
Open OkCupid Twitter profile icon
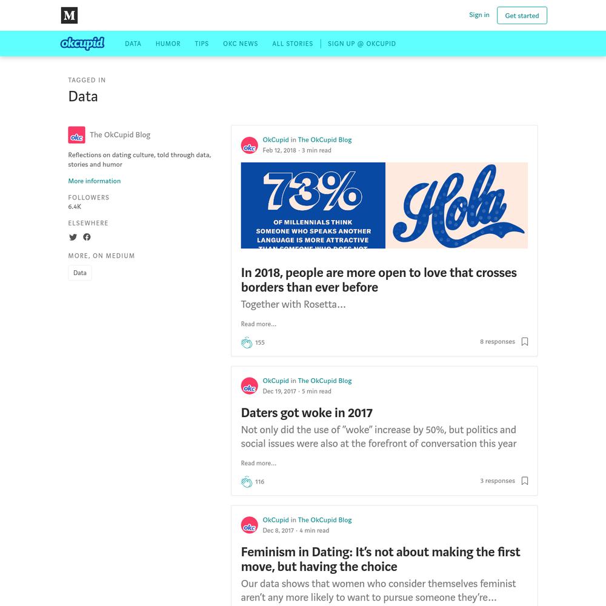pyautogui.click(x=73, y=237)
